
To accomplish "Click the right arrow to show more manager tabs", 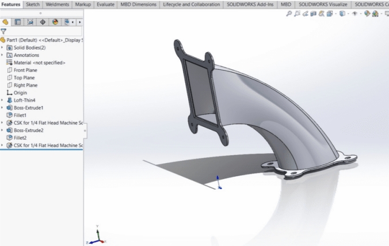I will pos(79,22).
